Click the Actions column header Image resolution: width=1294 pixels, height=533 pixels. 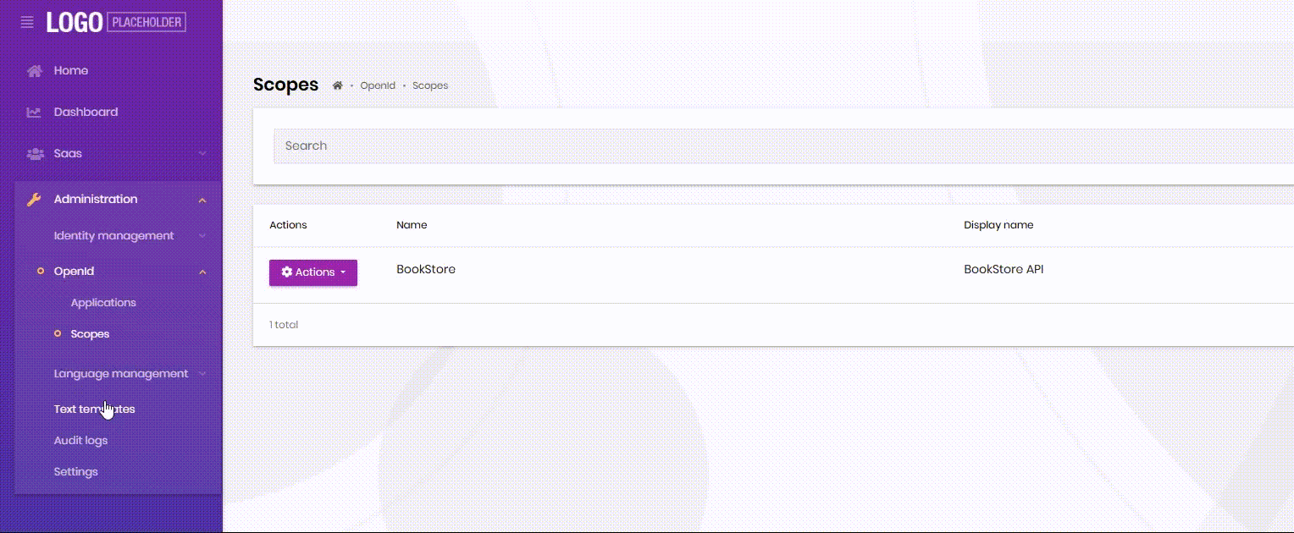pyautogui.click(x=288, y=225)
